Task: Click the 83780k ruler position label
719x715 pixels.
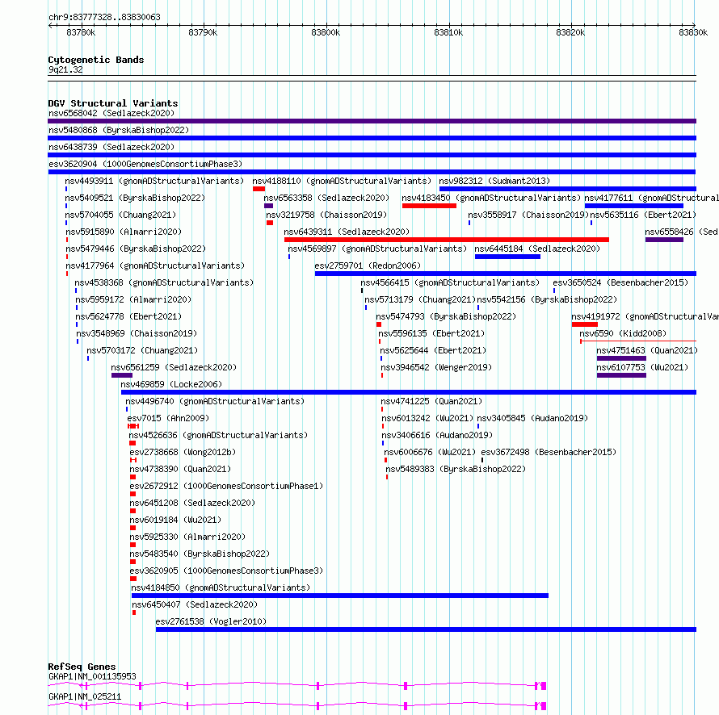Action: tap(81, 32)
